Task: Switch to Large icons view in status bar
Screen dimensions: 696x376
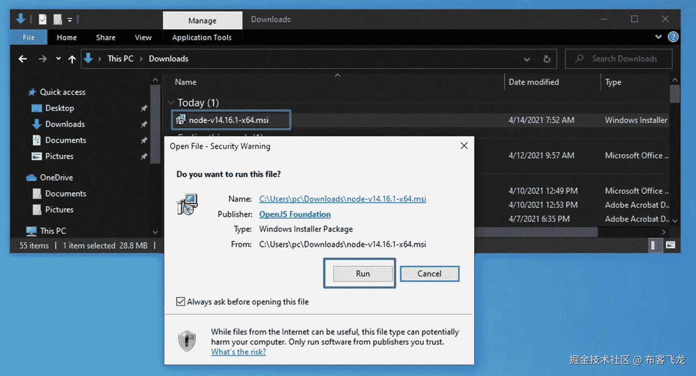Action: (670, 245)
